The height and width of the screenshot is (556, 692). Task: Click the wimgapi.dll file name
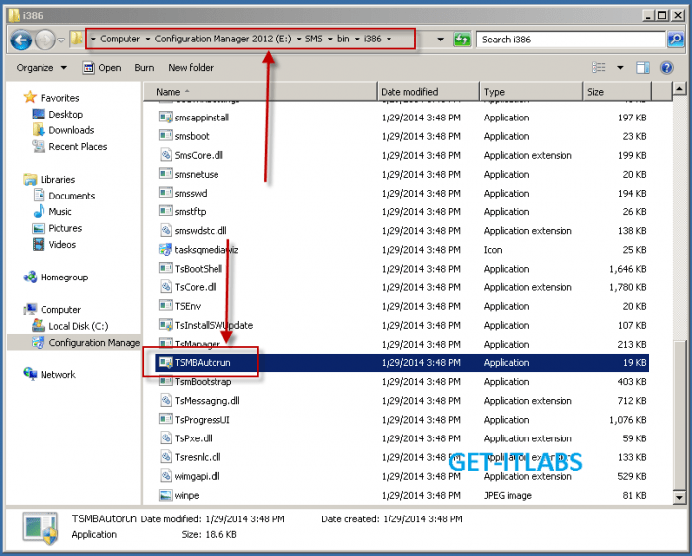[x=198, y=476]
